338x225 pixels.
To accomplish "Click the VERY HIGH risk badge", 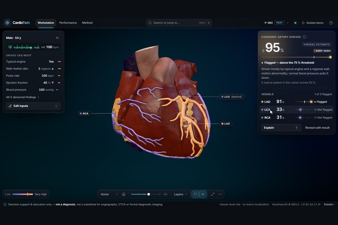I will pyautogui.click(x=322, y=51).
